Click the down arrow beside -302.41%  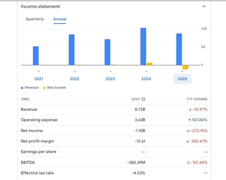[x=187, y=141]
